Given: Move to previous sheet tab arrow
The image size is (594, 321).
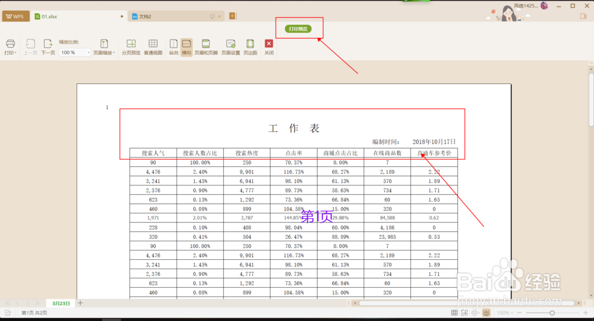Looking at the screenshot, I should (18, 303).
